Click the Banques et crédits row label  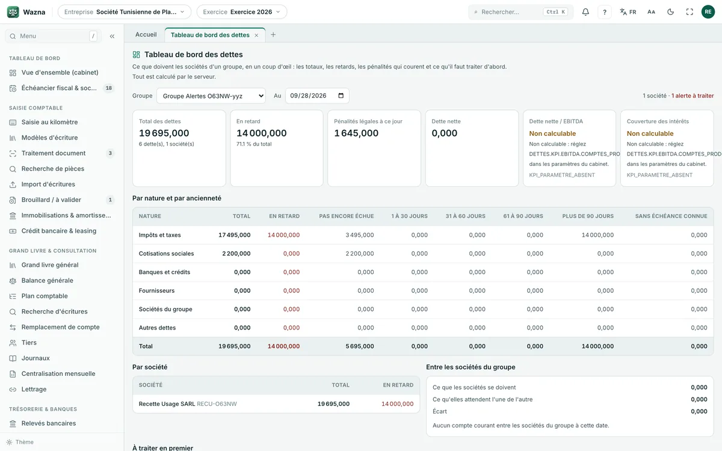[164, 272]
